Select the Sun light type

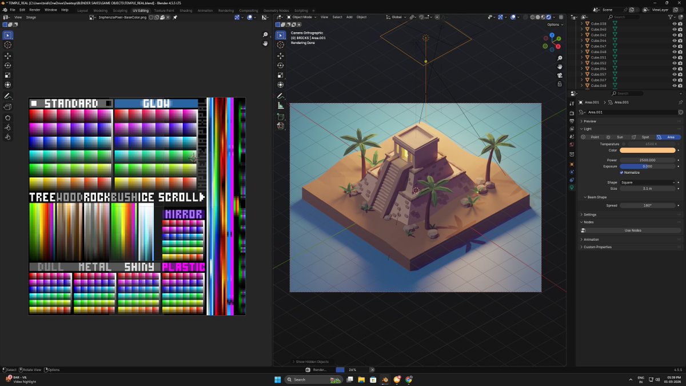click(617, 137)
